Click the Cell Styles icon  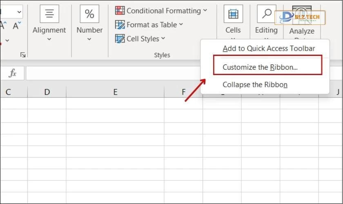pos(120,39)
